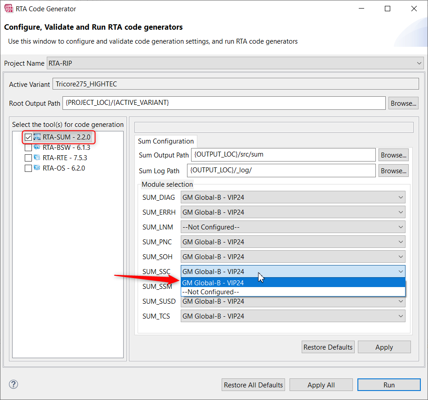This screenshot has height=400, width=428.
Task: Collapse the open SUM_SSC dropdown
Action: click(x=293, y=272)
